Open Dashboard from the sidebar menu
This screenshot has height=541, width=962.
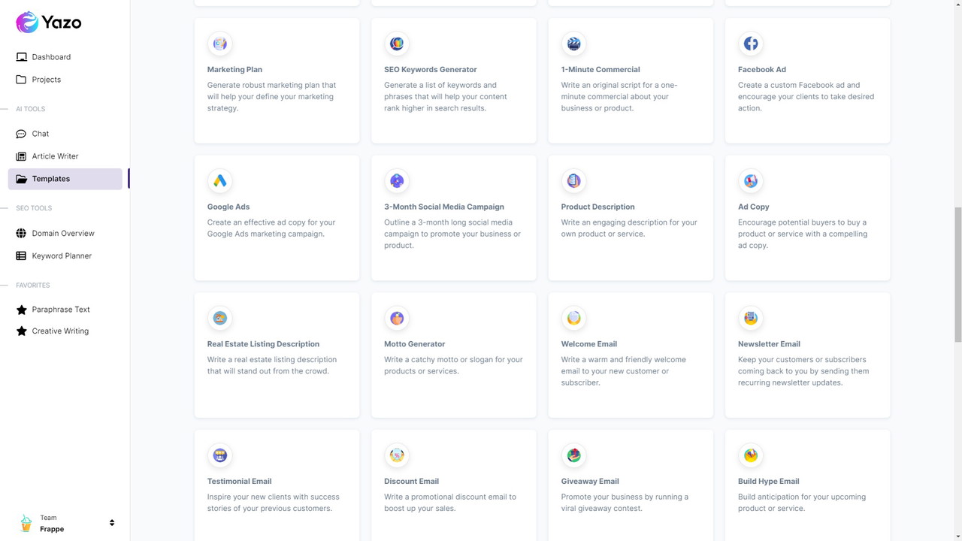click(x=51, y=56)
